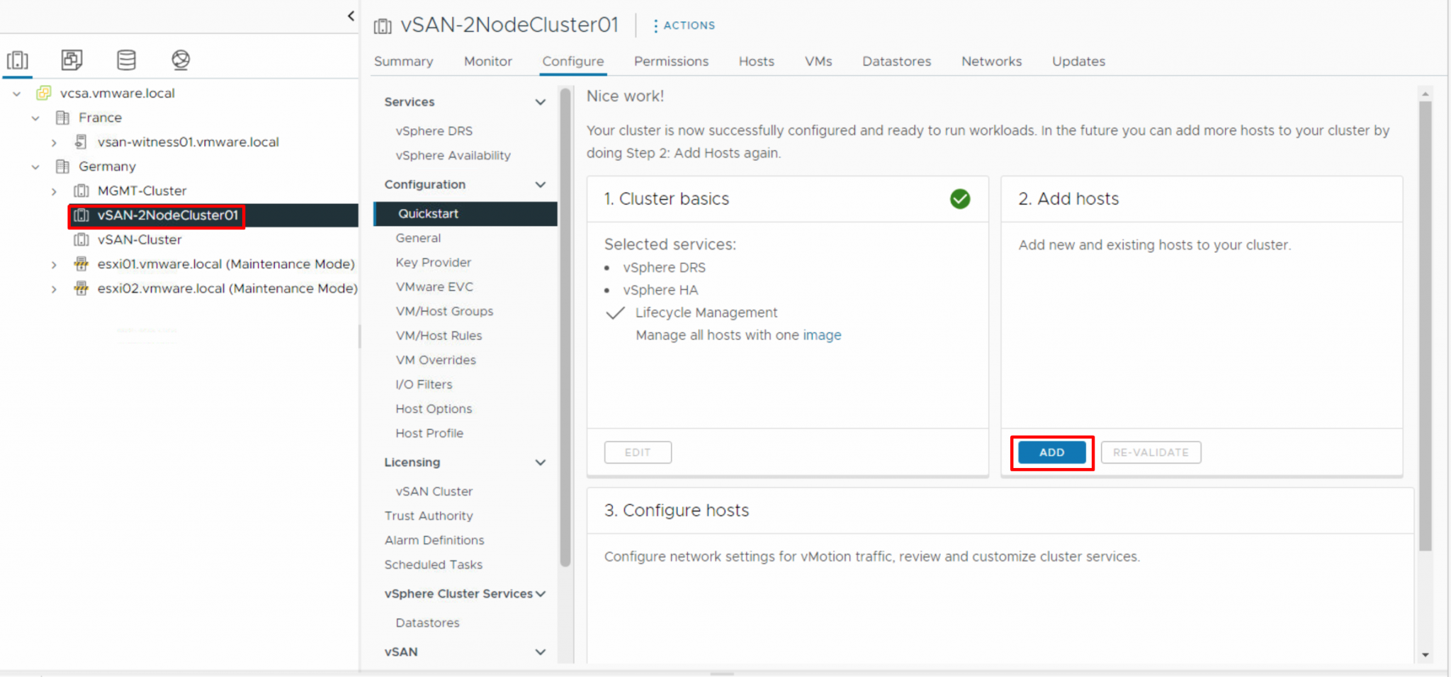Collapse the Licensing section
This screenshot has width=1451, height=677.
point(541,462)
